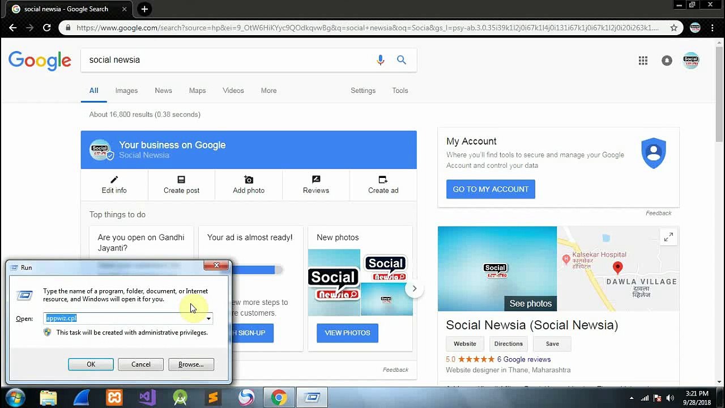Screen dimensions: 725x408
Task: Select the Run dialog taskbar icon
Action: [312, 398]
